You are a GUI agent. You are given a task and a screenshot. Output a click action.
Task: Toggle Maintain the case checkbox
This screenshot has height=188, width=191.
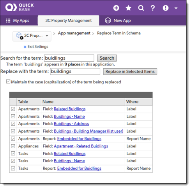pyautogui.click(x=8, y=82)
